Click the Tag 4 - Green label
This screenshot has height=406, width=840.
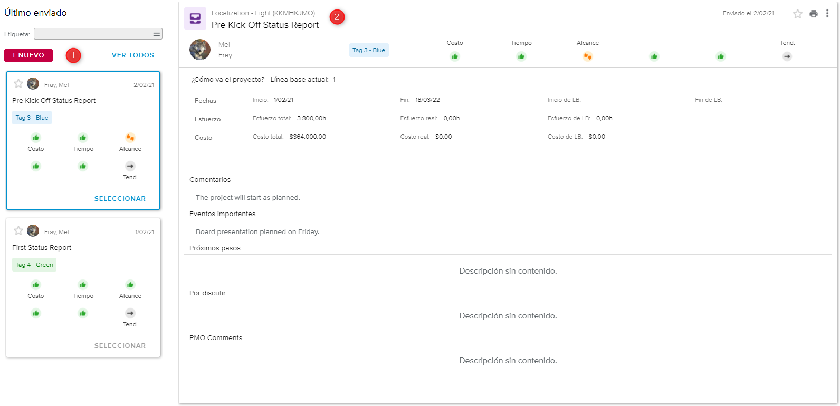[x=34, y=265]
